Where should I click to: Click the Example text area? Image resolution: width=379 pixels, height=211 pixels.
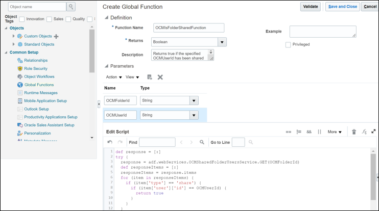pos(323,32)
